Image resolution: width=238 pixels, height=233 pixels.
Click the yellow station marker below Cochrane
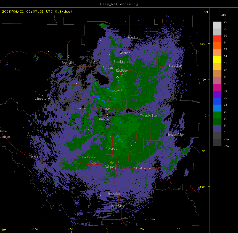(x=94, y=163)
